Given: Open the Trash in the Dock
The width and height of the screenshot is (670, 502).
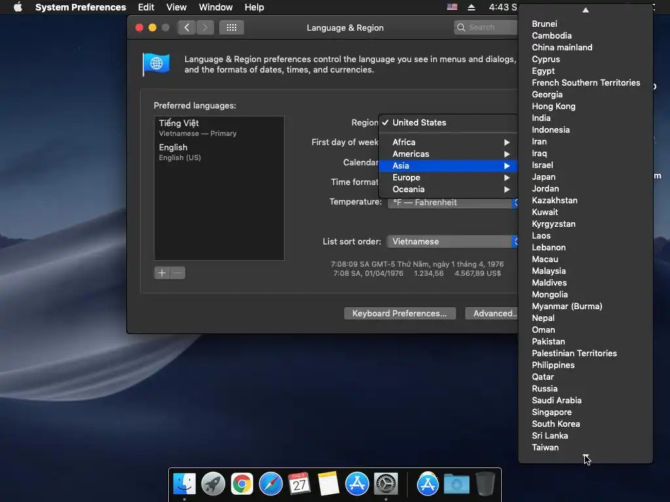Looking at the screenshot, I should click(x=485, y=484).
